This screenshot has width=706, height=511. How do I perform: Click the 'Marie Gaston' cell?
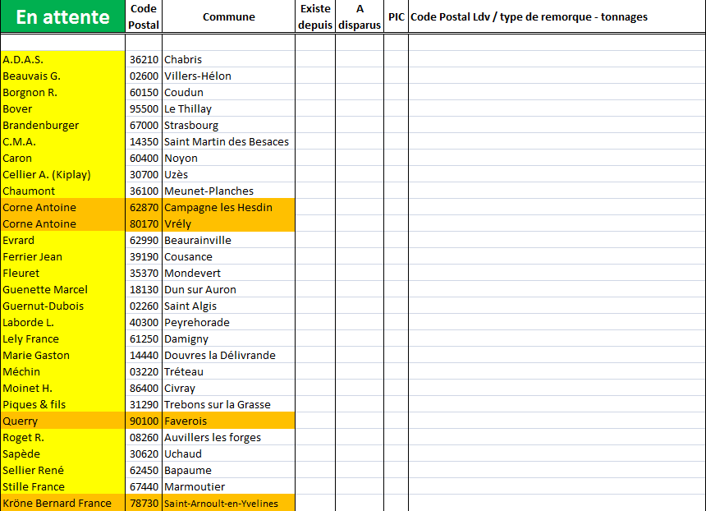coord(62,356)
